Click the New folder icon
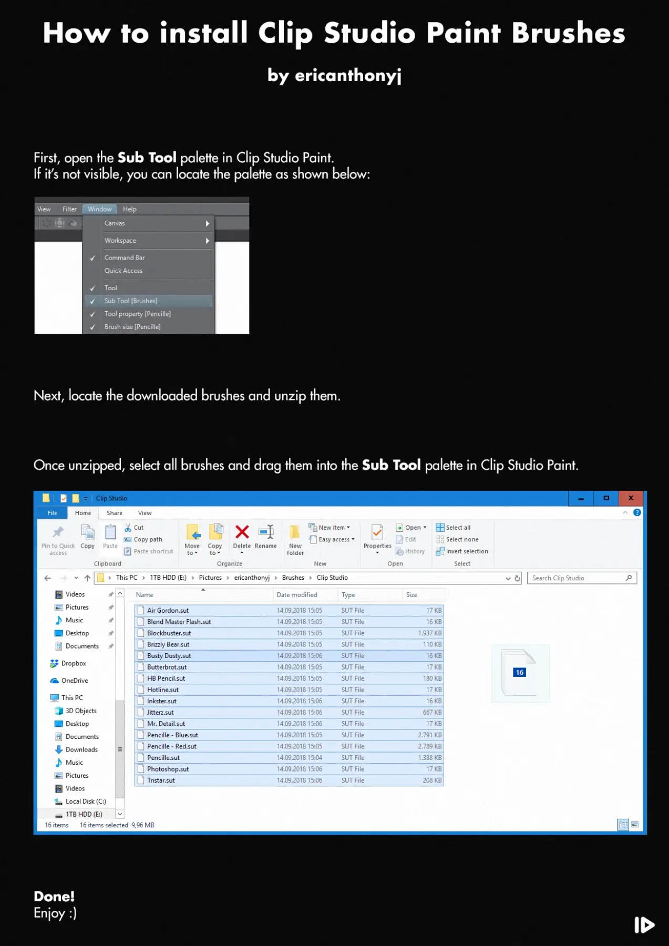This screenshot has height=946, width=669. (x=295, y=531)
